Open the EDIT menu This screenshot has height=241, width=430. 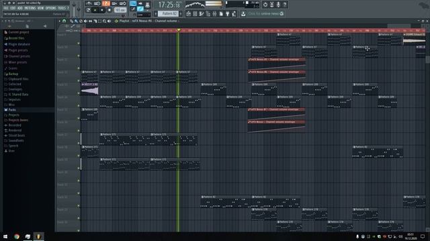(13, 8)
